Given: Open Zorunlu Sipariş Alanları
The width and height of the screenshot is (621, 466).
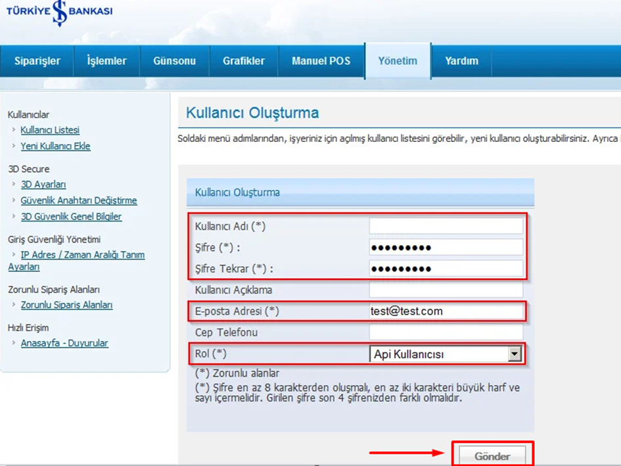Looking at the screenshot, I should pos(68,305).
